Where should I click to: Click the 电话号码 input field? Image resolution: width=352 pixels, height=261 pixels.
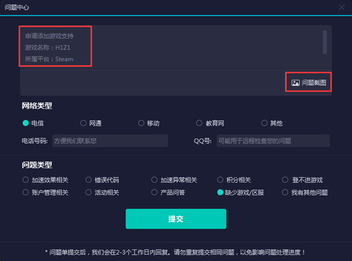110,141
